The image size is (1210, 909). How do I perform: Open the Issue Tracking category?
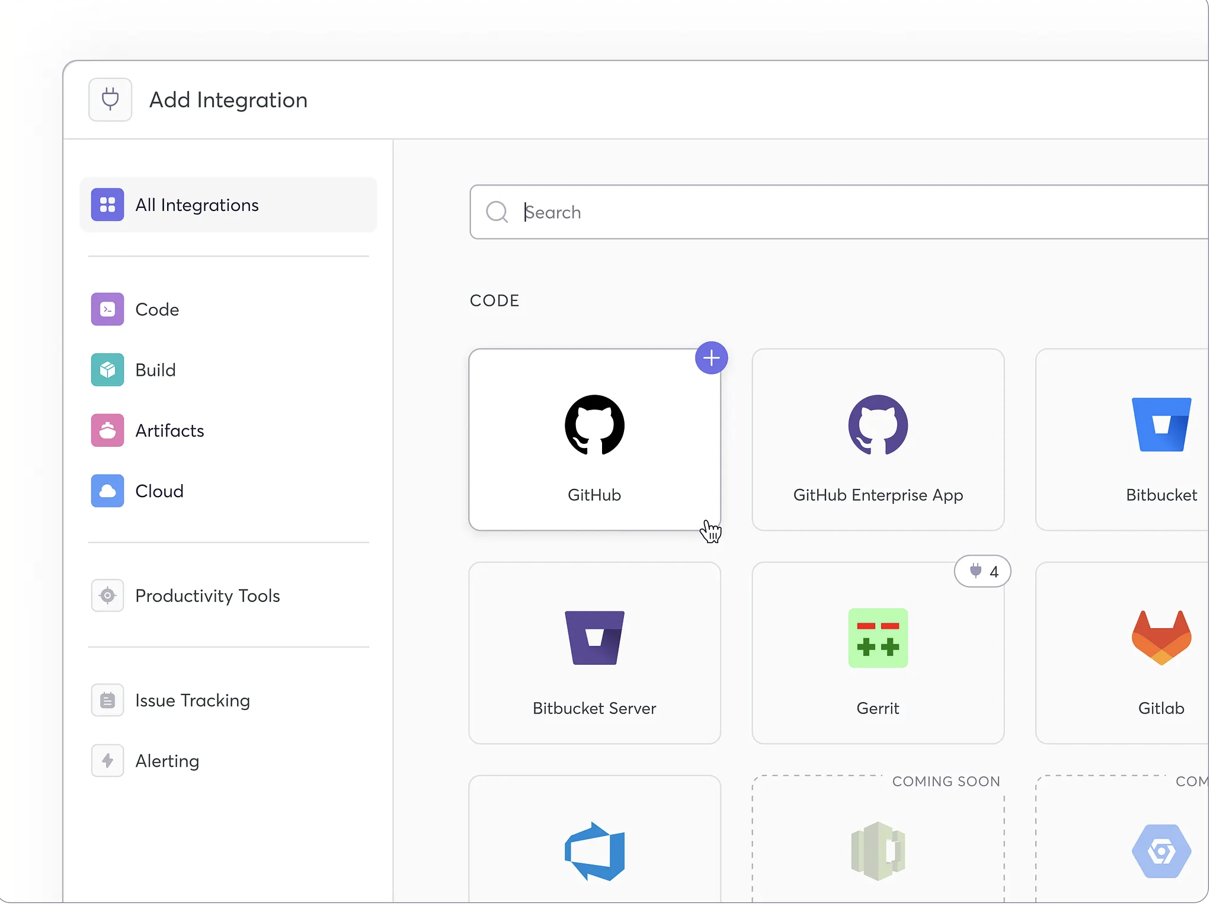[x=193, y=700]
